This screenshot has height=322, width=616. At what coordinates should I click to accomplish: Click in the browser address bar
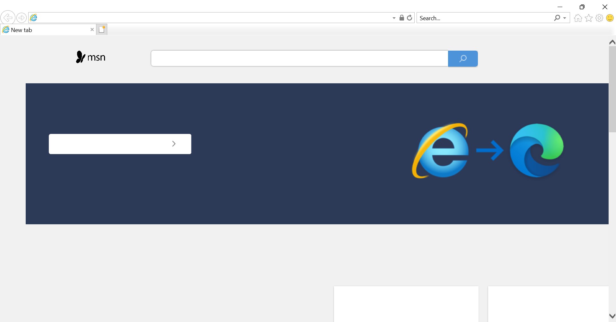coord(212,18)
